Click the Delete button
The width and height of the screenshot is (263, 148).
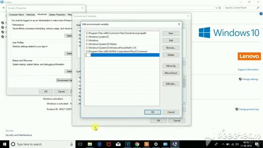pos(171,55)
